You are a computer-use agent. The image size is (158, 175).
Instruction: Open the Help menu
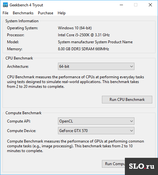(61, 13)
